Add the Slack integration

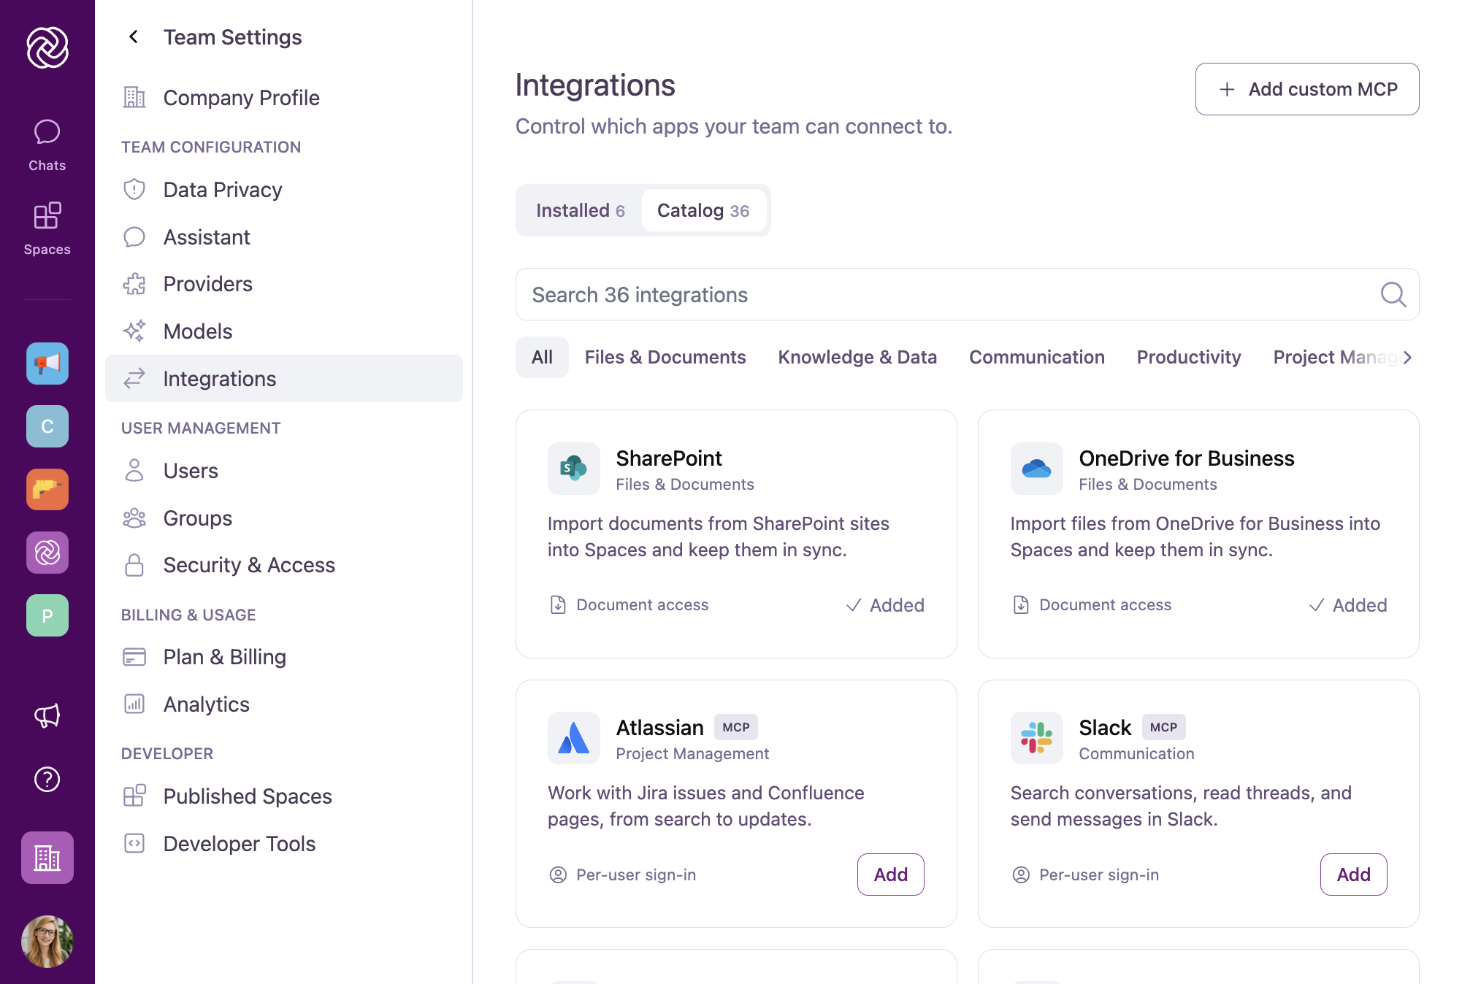click(1354, 875)
